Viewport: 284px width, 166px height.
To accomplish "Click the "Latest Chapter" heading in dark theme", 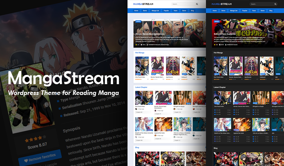I will coord(219,87).
